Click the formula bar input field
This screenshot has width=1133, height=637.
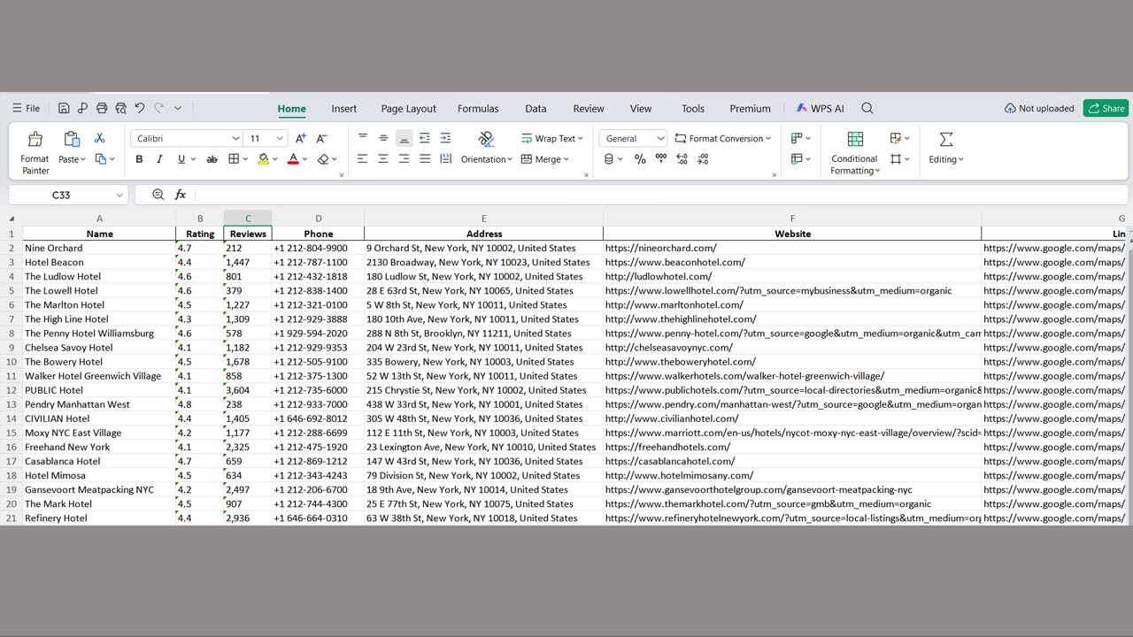click(660, 195)
